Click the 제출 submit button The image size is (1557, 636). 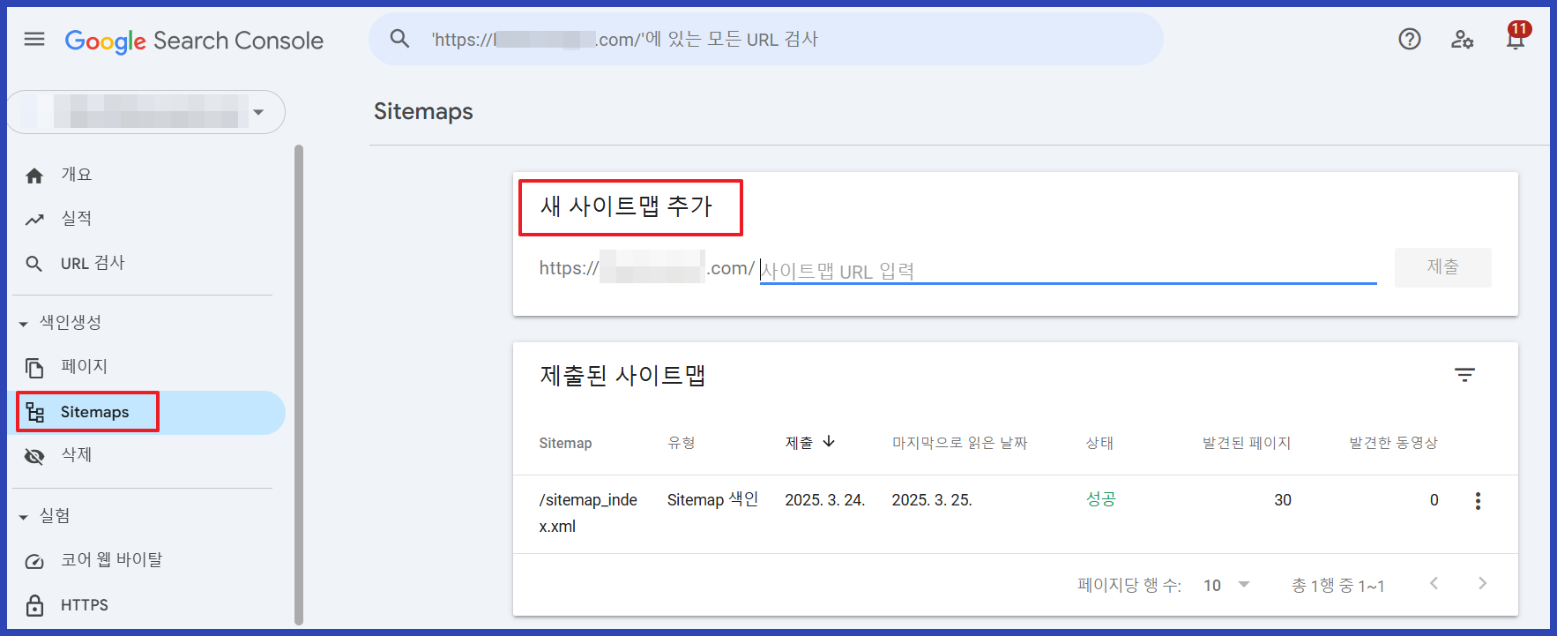coord(1443,267)
